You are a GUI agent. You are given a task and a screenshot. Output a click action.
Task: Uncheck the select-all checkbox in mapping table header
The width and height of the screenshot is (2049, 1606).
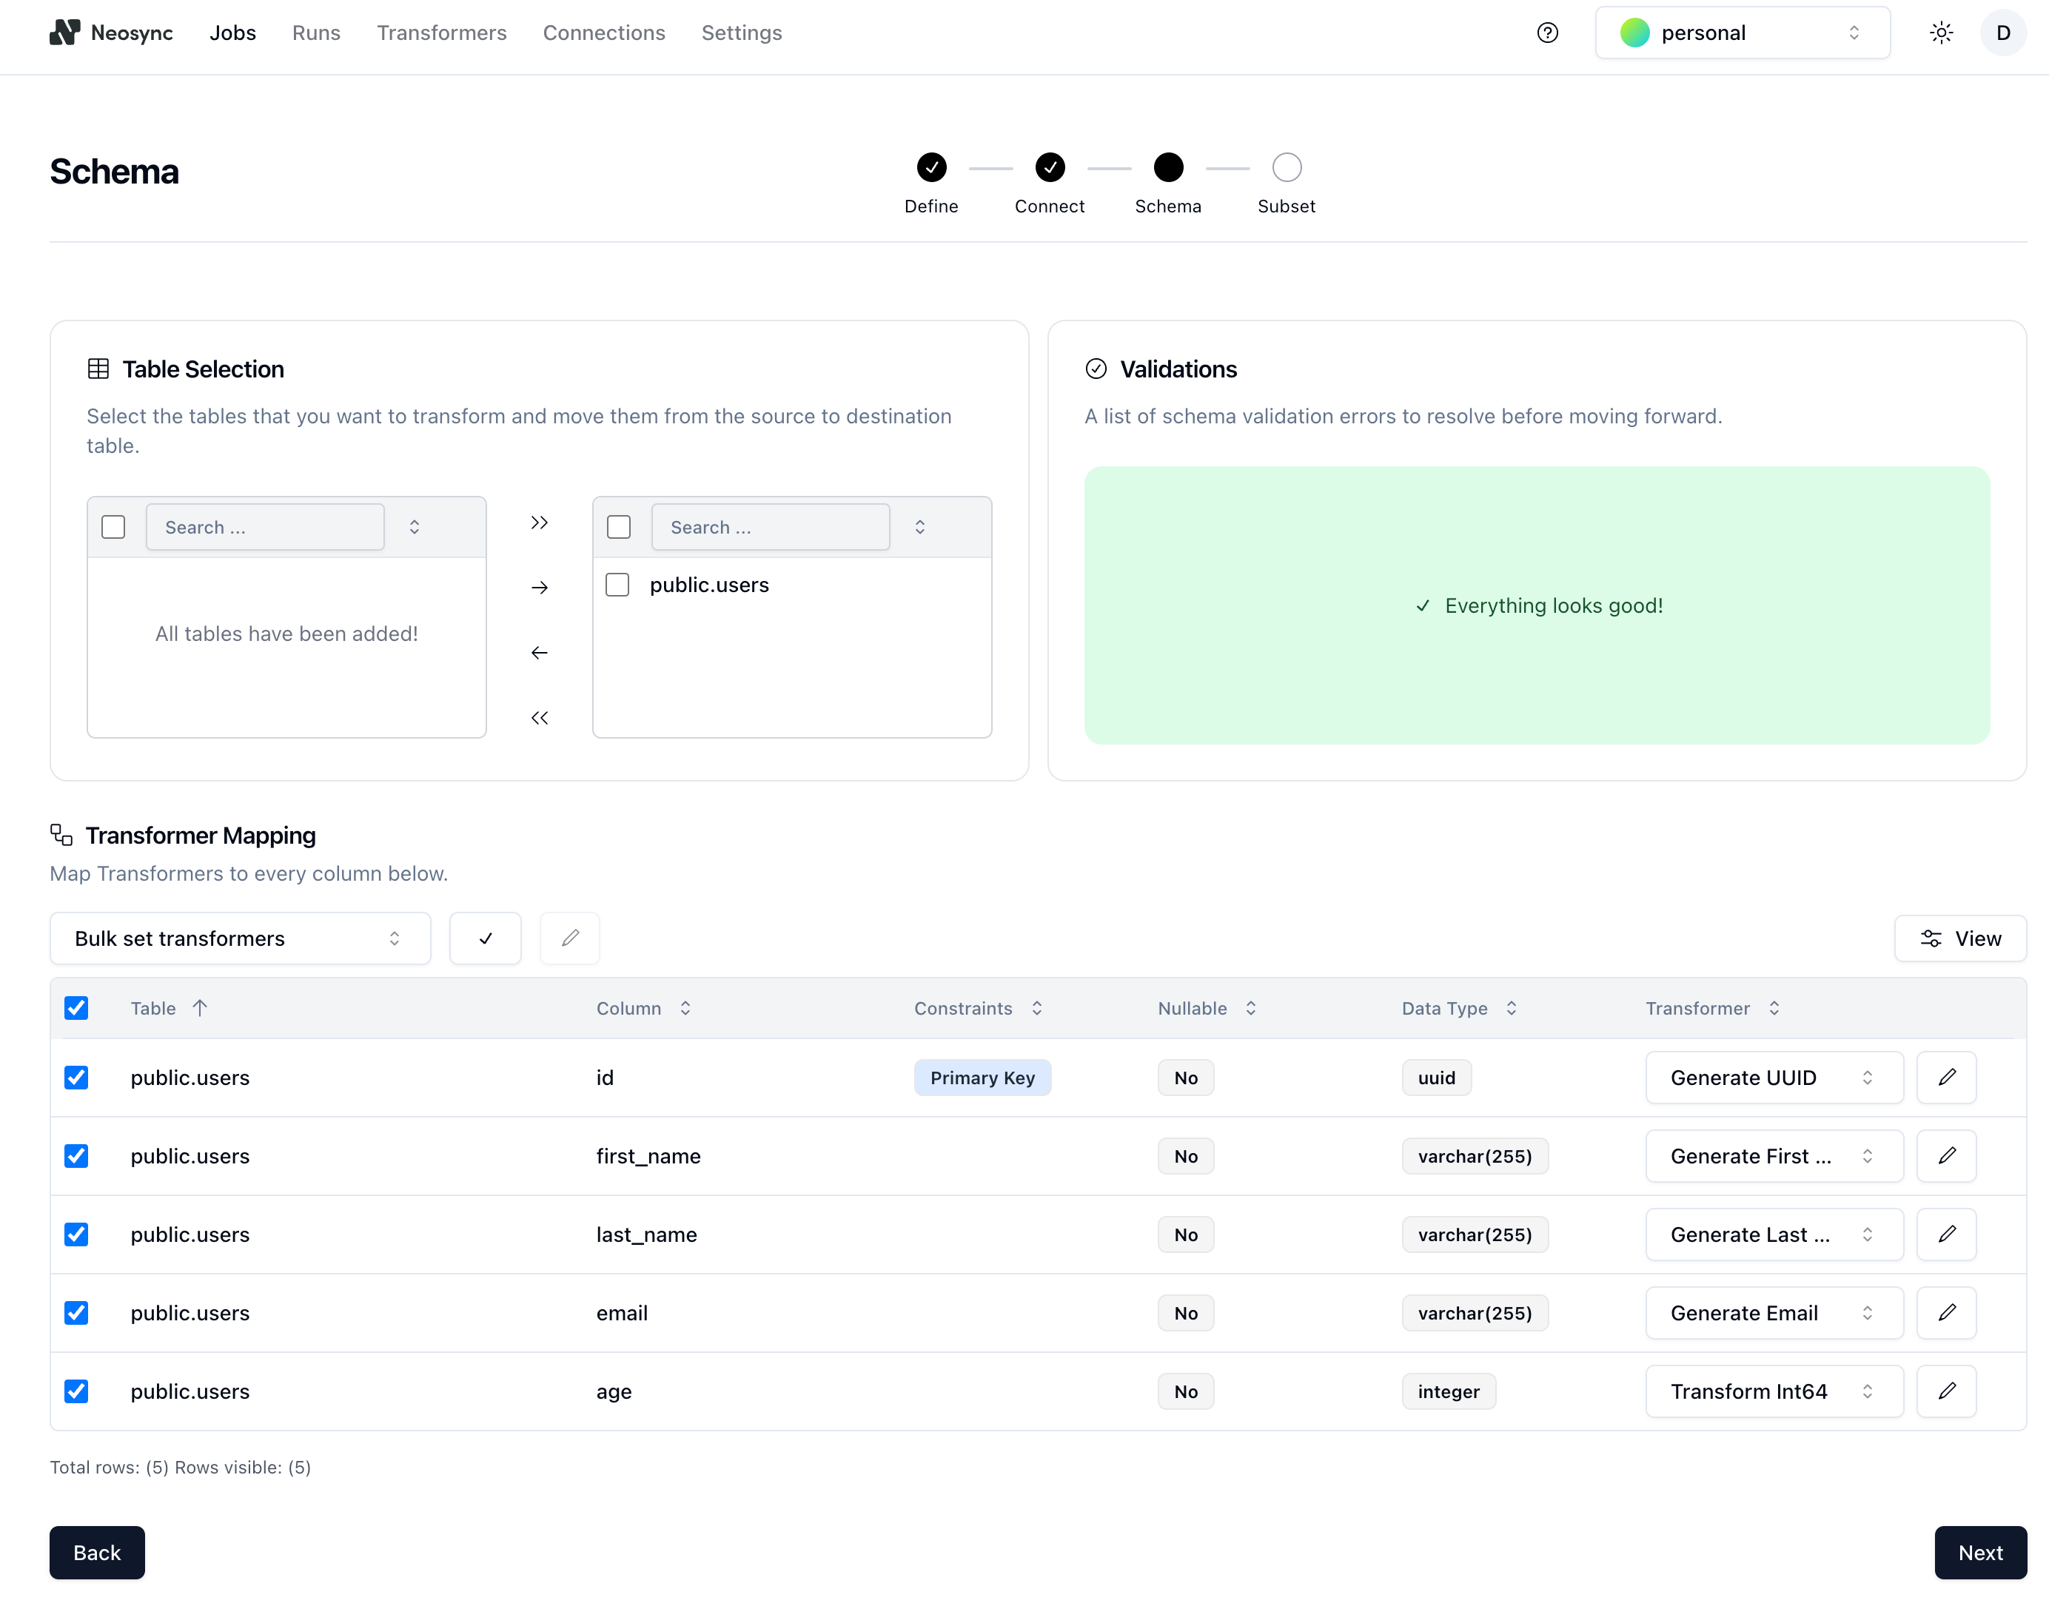point(76,1007)
